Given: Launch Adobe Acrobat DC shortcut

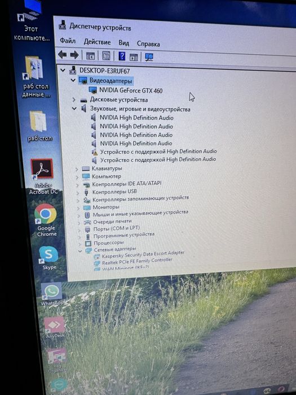Looking at the screenshot, I should tap(42, 177).
